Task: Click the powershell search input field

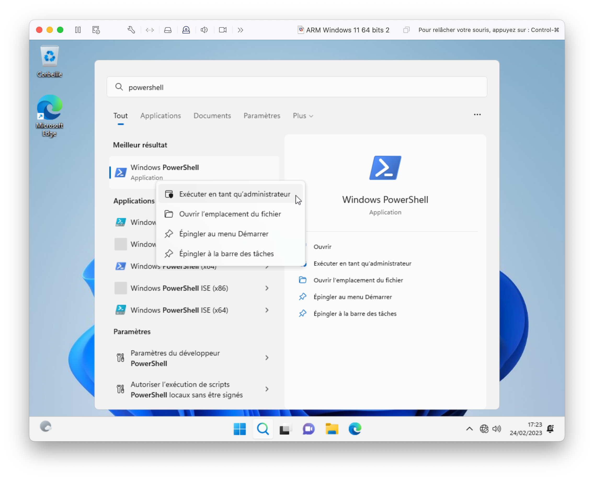Action: coord(297,87)
